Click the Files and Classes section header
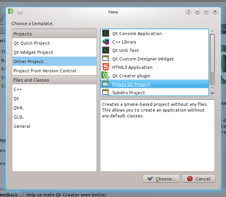Viewport: 226px width, 197px height. point(54,80)
